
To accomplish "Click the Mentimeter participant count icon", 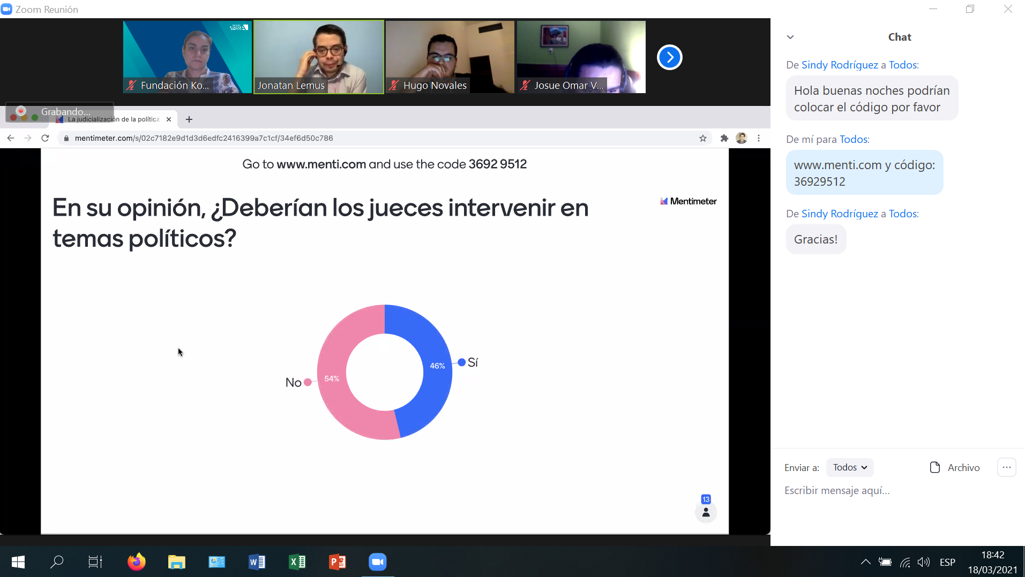I will coord(706,512).
